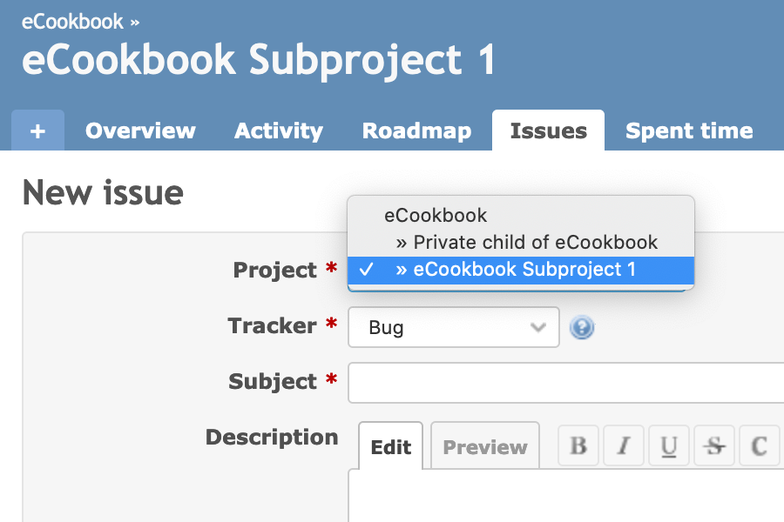Select the checked eCookbook Subproject 1 option
This screenshot has height=522, width=784.
[521, 270]
